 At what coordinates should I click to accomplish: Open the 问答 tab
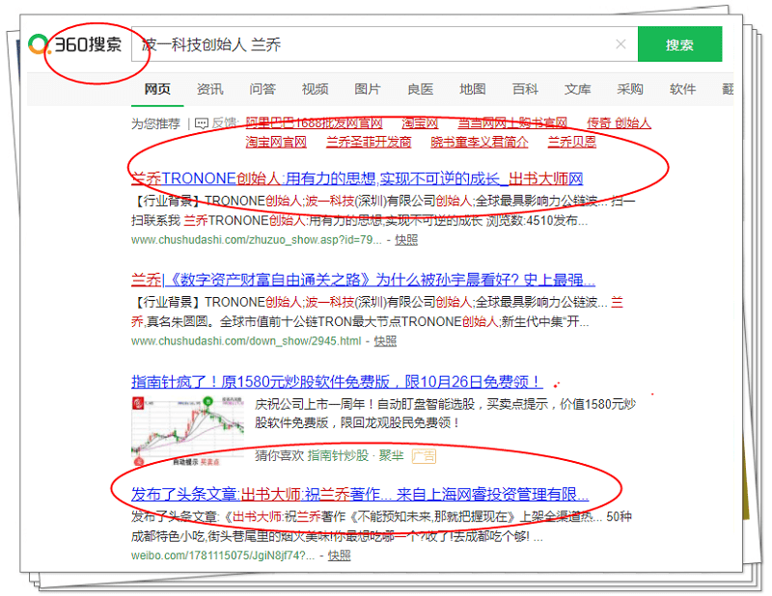point(262,89)
